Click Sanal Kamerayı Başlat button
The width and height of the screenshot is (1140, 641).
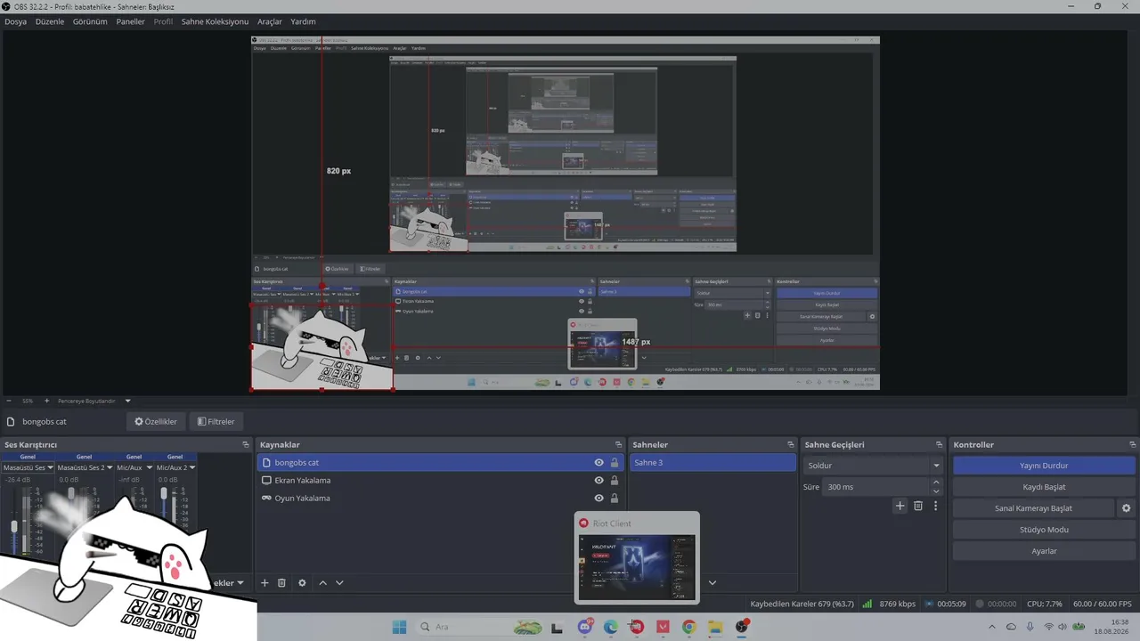tap(1033, 508)
